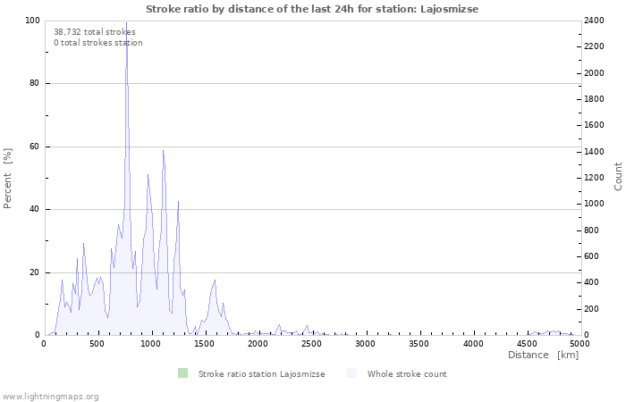Click the 40 percent axis value

pyautogui.click(x=34, y=209)
